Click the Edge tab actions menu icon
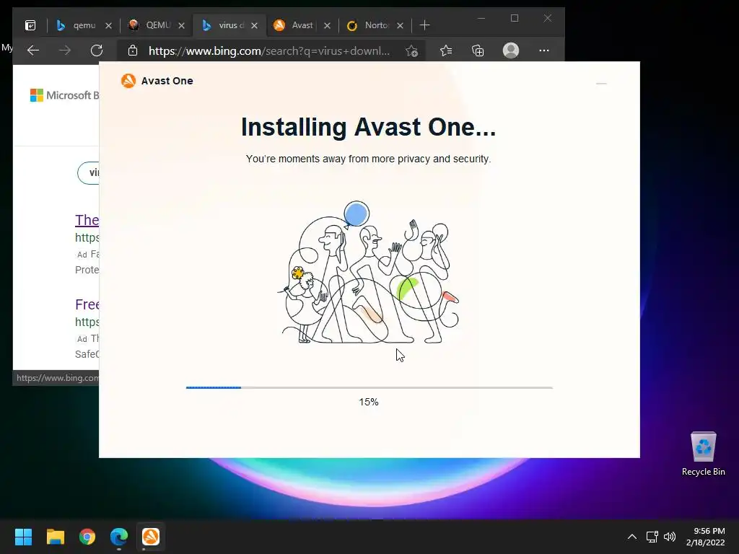739x554 pixels. click(x=30, y=25)
